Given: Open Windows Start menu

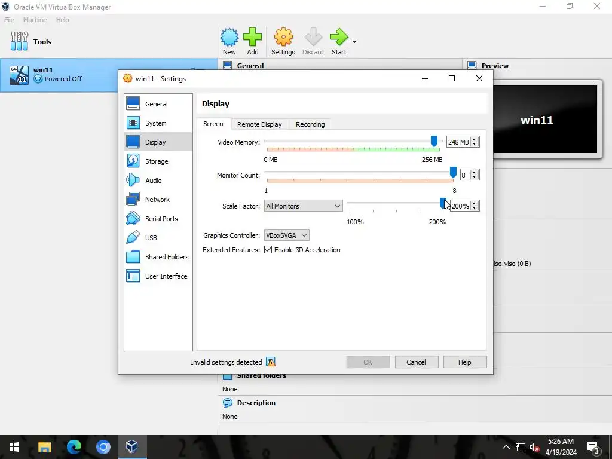Looking at the screenshot, I should 14,447.
